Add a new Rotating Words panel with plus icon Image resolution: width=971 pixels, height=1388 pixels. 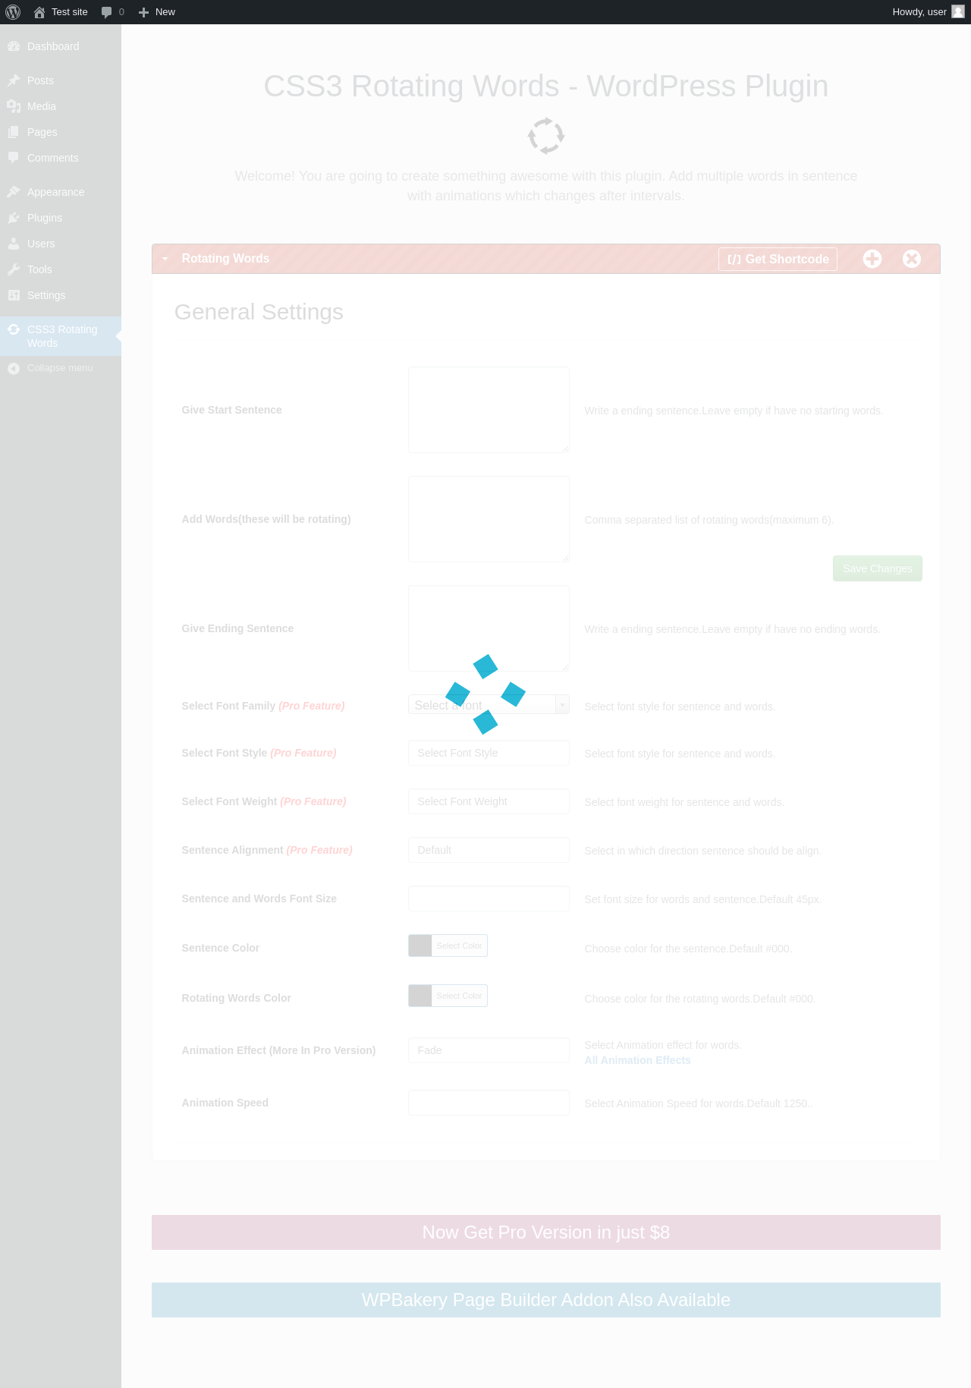872,259
